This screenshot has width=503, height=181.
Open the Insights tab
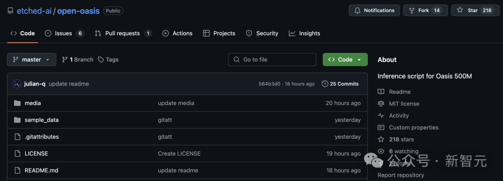point(305,33)
